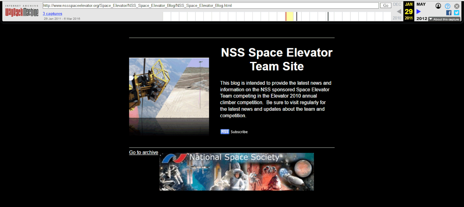Open the Wayback Machine help icon
The width and height of the screenshot is (464, 207).
point(448,6)
